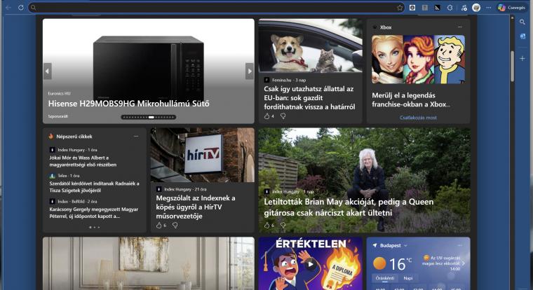
Task: Like the Femina.hu pet travel article
Action: pos(266,116)
